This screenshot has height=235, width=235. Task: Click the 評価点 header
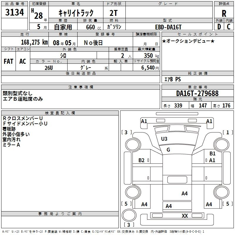coord(224,4)
